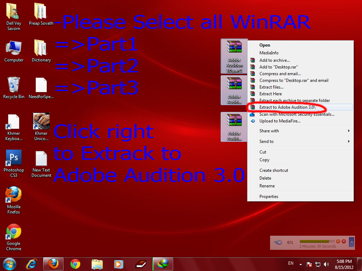Show hidden tray icons arrow
The width and height of the screenshot is (362, 271).
pos(300,264)
